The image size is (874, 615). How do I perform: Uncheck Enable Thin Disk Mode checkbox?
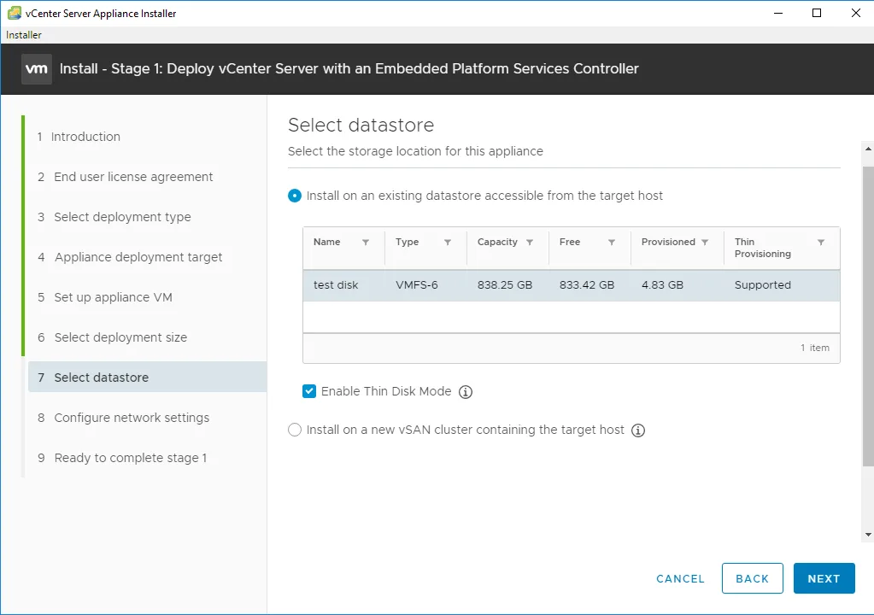click(x=309, y=391)
